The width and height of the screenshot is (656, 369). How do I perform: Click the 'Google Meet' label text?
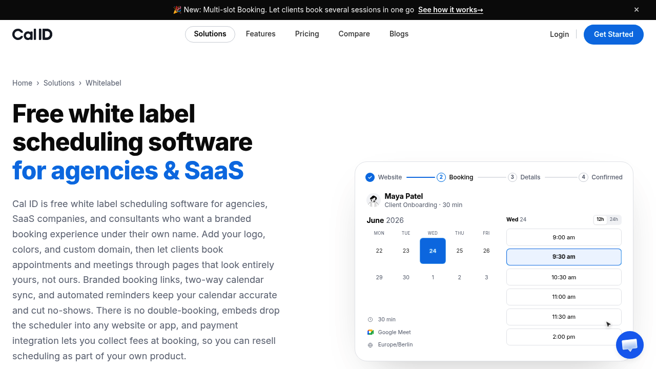(395, 332)
